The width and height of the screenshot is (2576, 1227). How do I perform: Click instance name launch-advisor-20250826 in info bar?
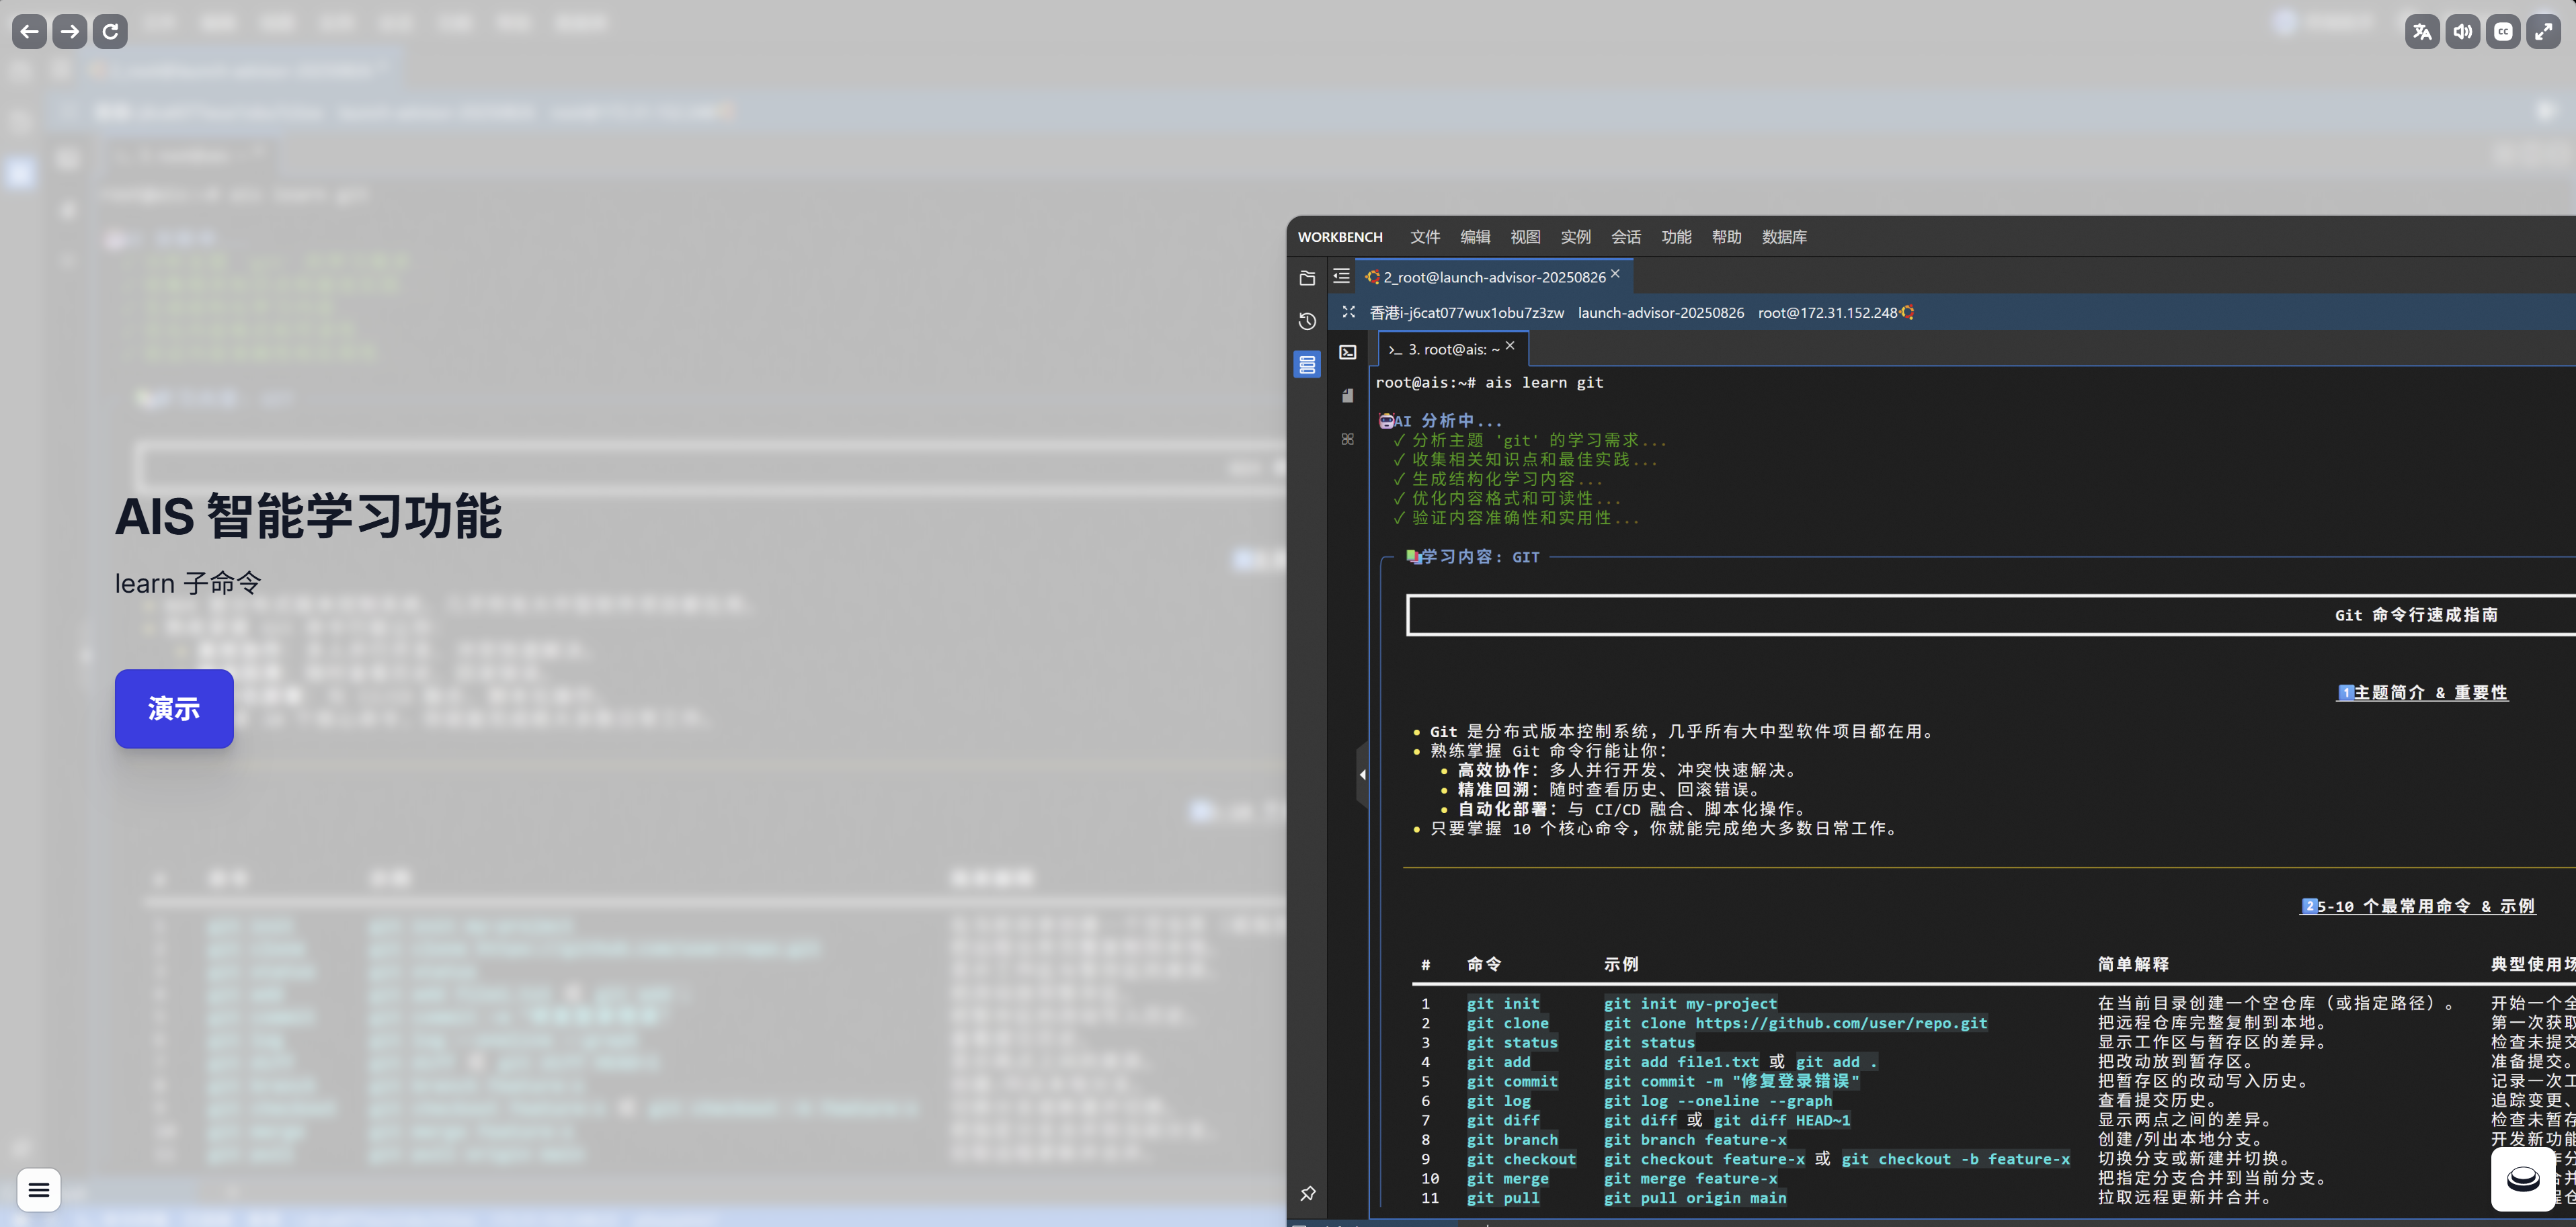tap(1660, 313)
